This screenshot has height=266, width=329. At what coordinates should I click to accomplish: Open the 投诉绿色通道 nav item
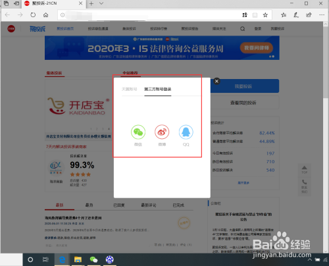98,28
